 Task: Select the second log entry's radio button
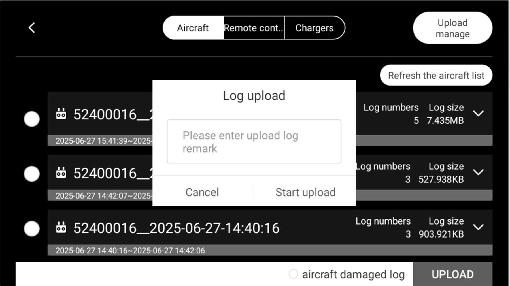(32, 174)
